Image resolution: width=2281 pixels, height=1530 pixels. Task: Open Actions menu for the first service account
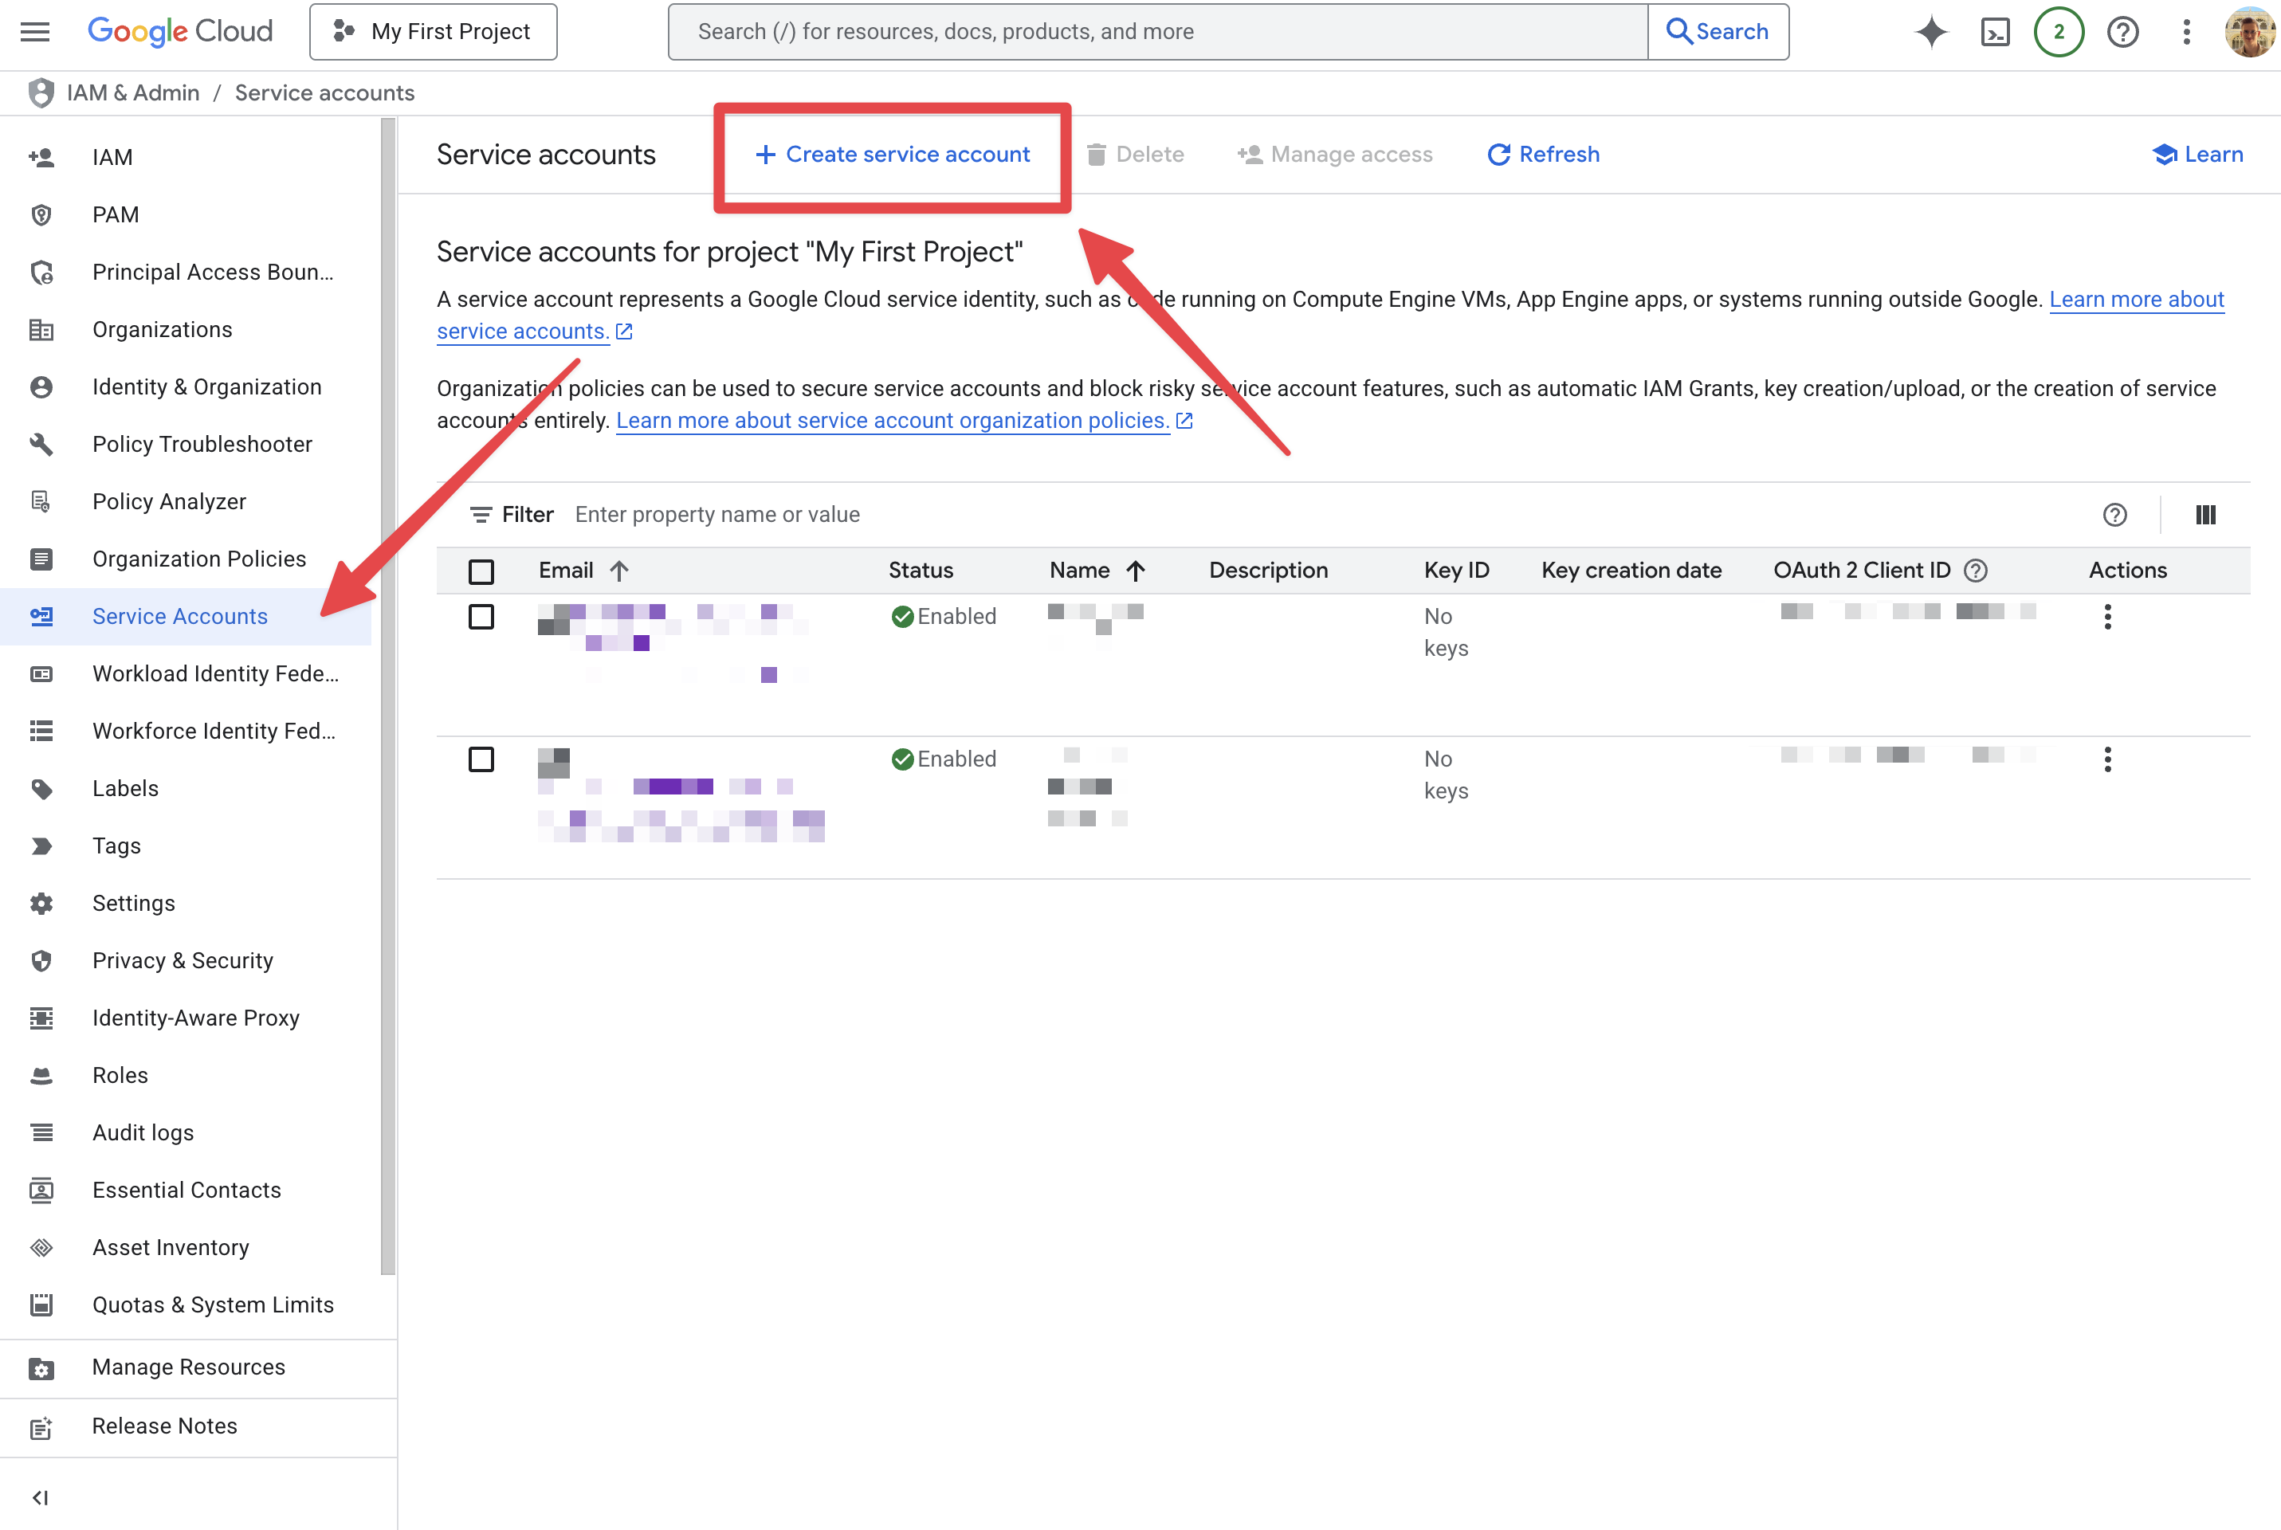[x=2107, y=616]
